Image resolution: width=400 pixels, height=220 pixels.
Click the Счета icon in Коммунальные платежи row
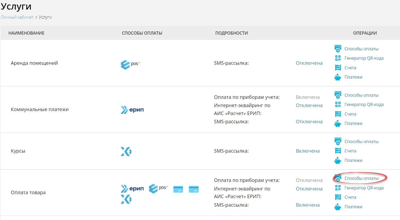338,114
